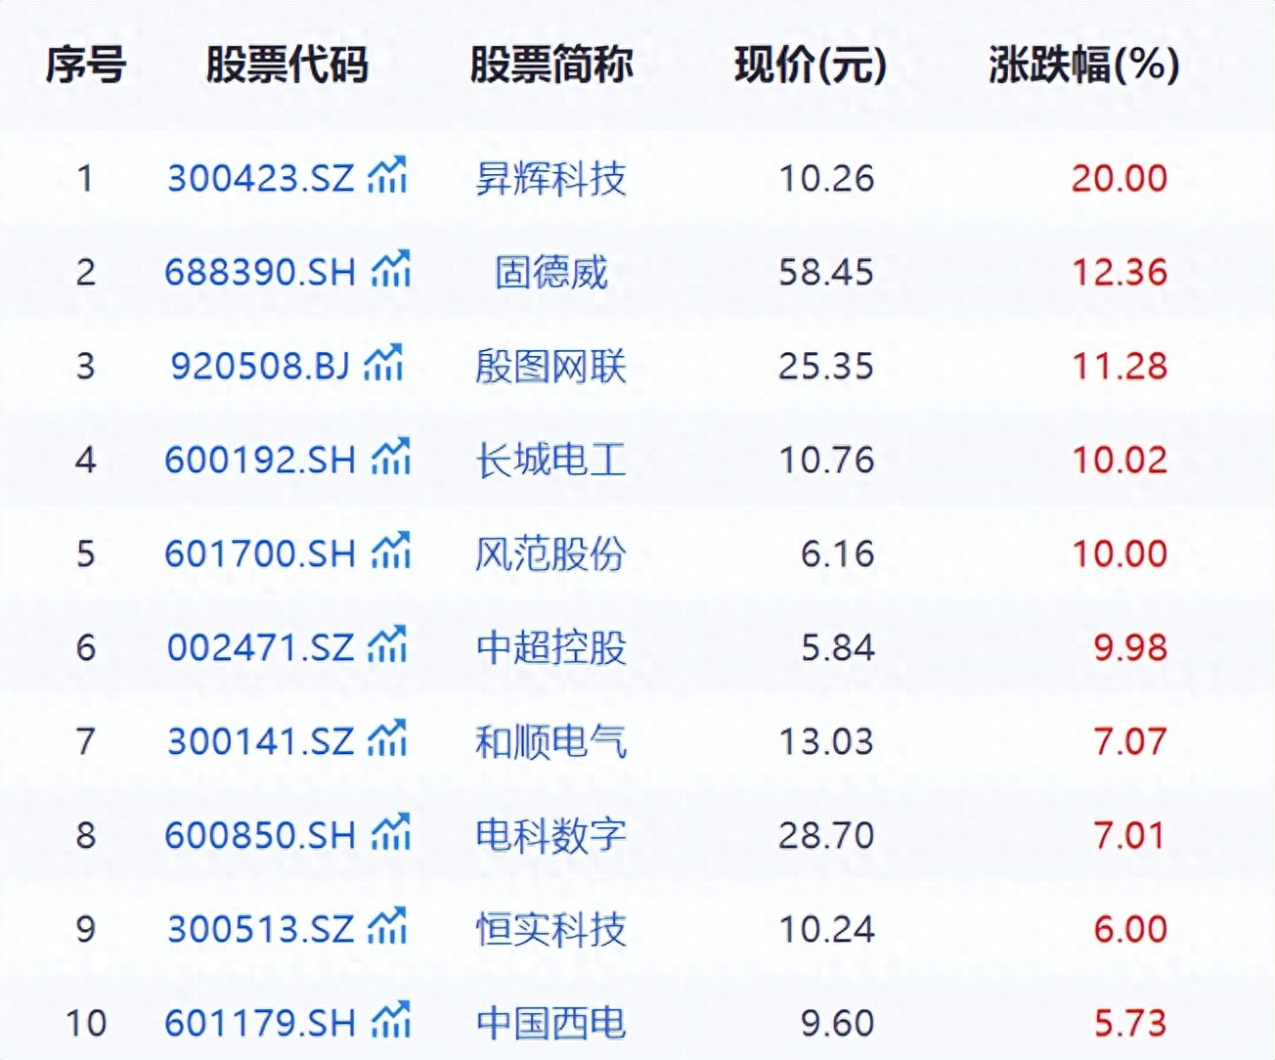Click the 股票代码 column header
The image size is (1275, 1060).
[x=286, y=65]
